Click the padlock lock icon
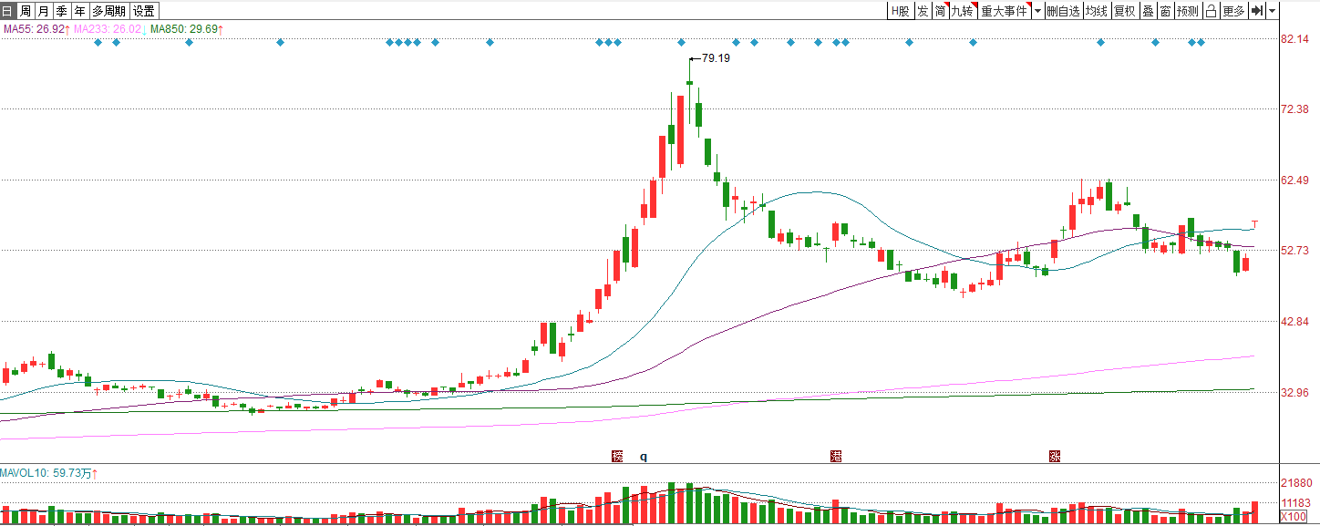 pyautogui.click(x=1211, y=11)
